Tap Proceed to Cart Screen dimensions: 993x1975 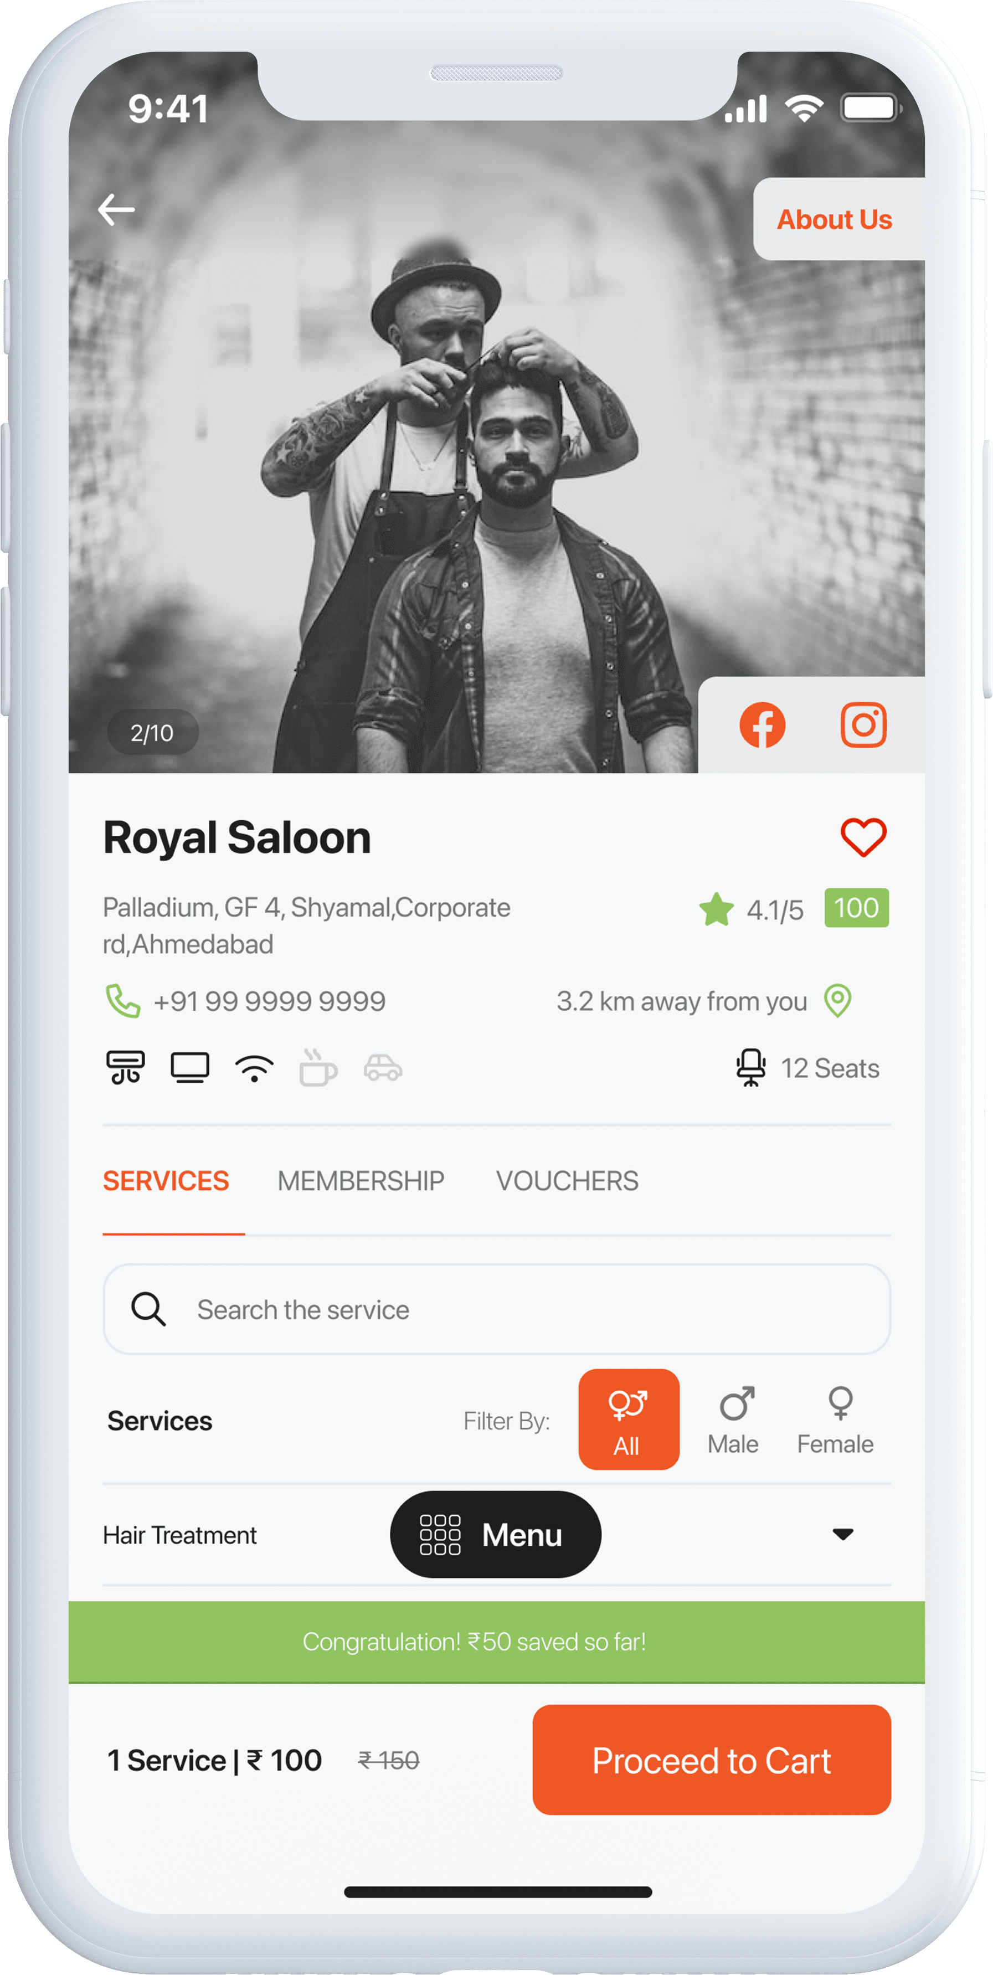pyautogui.click(x=712, y=1760)
